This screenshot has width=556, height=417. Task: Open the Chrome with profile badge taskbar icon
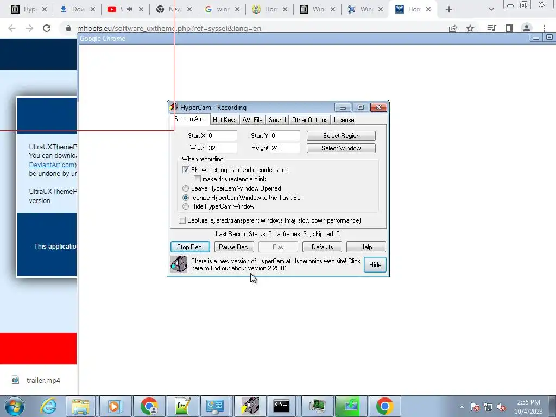tap(149, 406)
